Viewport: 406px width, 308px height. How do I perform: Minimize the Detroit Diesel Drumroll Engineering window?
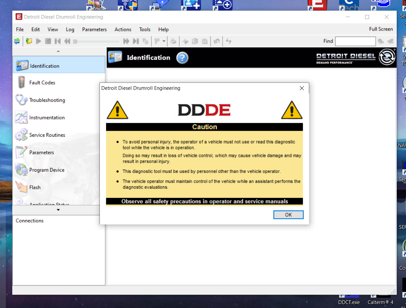348,17
